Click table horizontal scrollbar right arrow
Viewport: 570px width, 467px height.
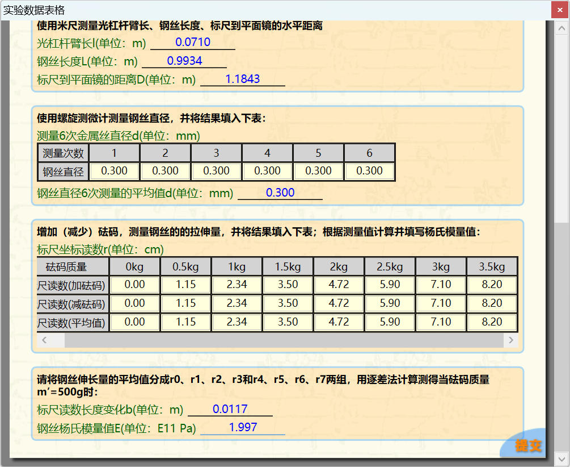click(x=510, y=340)
